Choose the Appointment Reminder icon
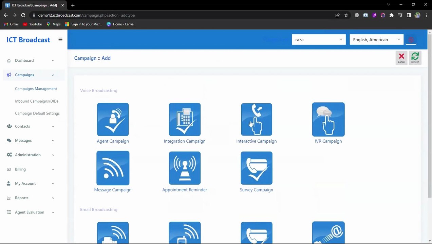The height and width of the screenshot is (244, 432). point(185,168)
